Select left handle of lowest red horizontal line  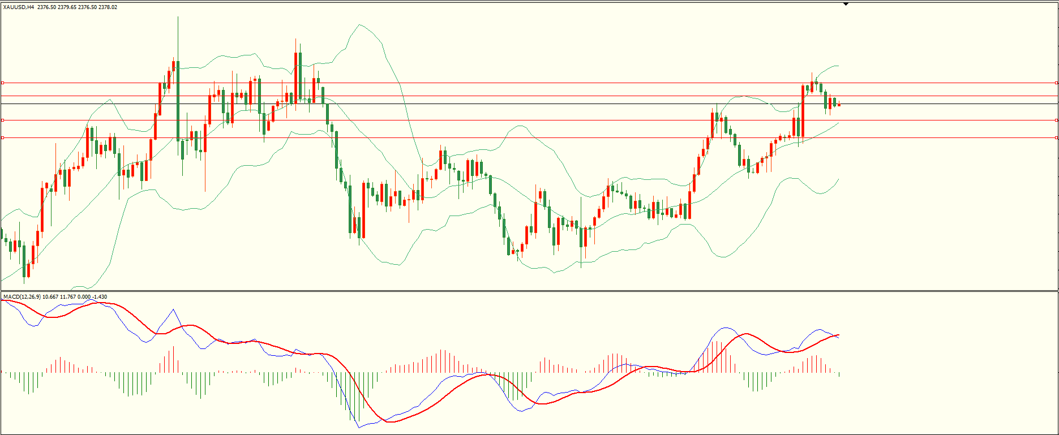click(2, 137)
